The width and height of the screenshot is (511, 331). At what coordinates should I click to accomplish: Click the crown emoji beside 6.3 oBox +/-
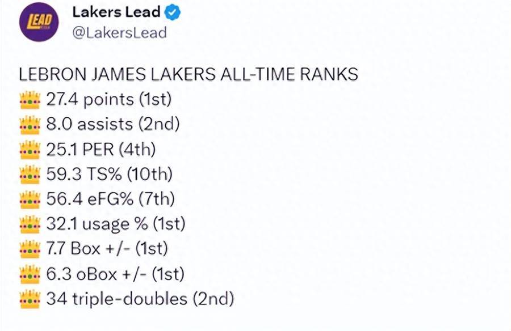[30, 274]
